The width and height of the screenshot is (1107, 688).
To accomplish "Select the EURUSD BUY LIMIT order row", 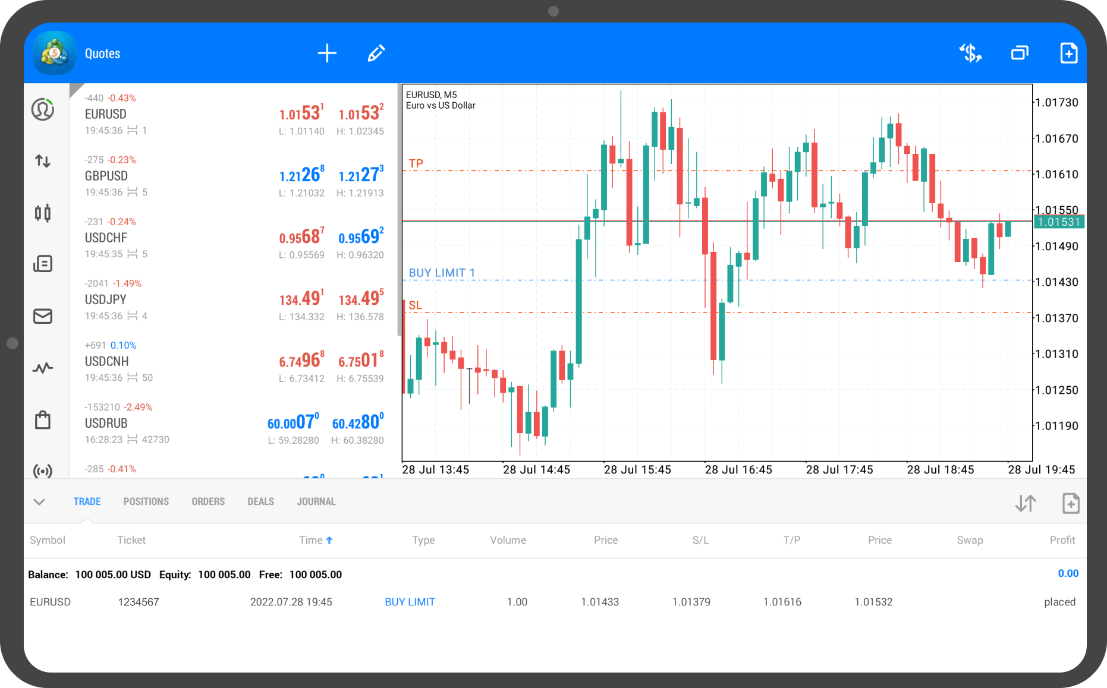I will click(554, 602).
